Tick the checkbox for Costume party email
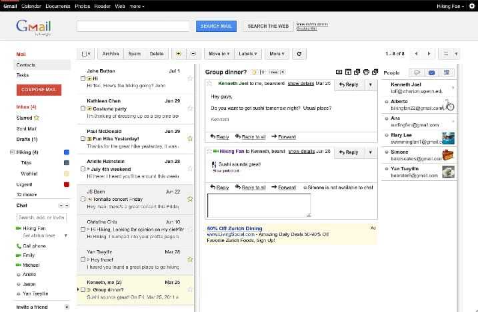The height and width of the screenshot is (312, 478). [83, 108]
